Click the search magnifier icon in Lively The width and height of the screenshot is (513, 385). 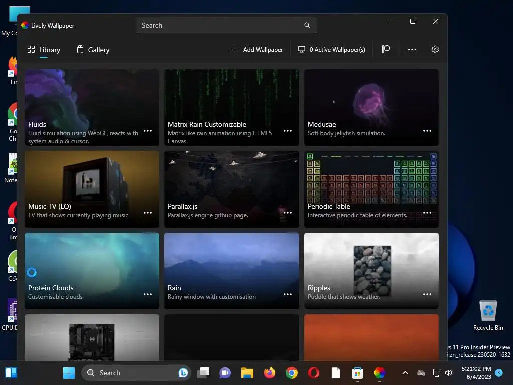[x=307, y=25]
